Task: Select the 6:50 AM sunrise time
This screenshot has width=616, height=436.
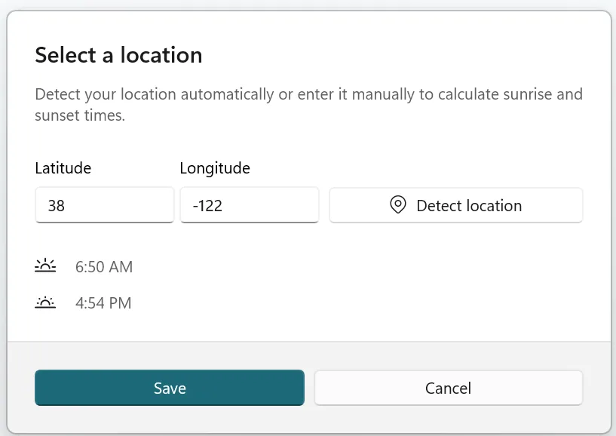Action: 103,266
